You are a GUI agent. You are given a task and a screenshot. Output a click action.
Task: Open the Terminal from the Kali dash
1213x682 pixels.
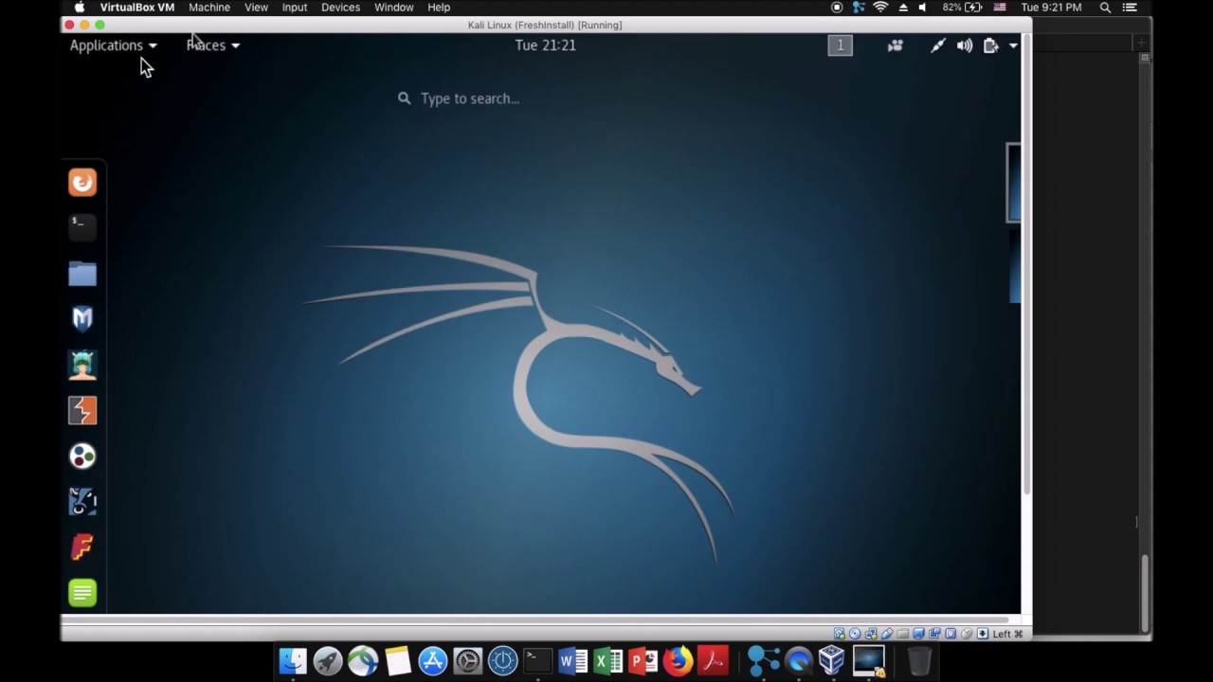coord(82,227)
